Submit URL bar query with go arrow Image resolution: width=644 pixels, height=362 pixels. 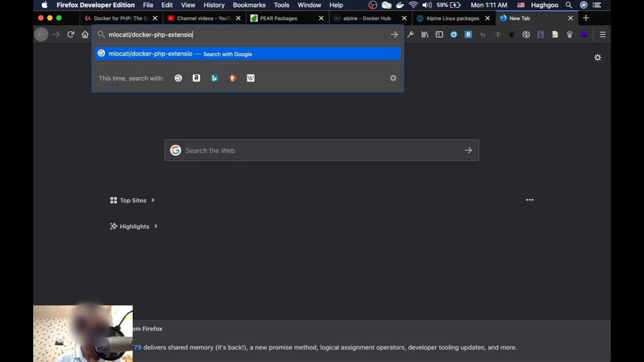click(394, 35)
